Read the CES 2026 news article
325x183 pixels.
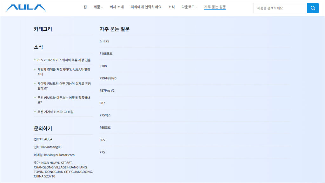click(64, 60)
